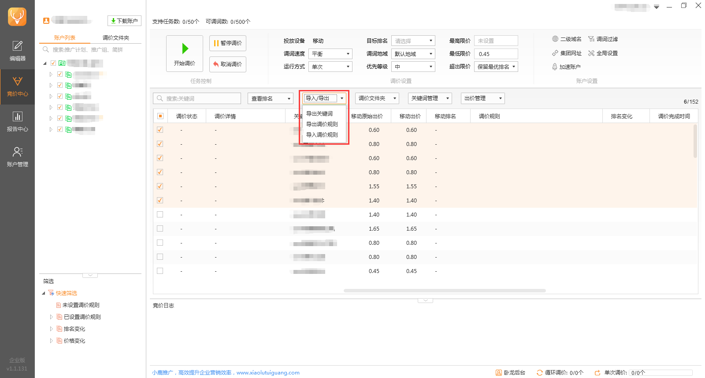Click the 未设置调价规则 document icon

59,305
